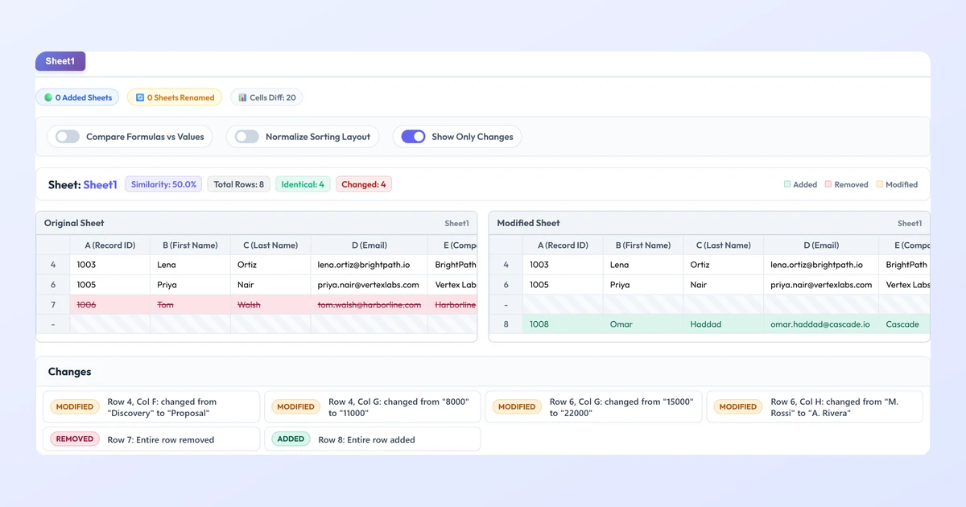Click the Changes section heading
966x507 pixels.
70,372
